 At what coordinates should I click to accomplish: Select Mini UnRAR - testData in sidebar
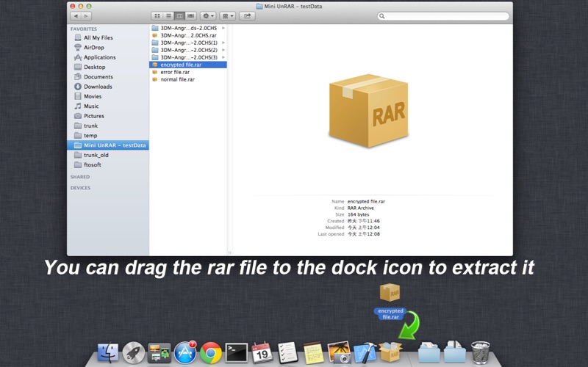tap(108, 145)
